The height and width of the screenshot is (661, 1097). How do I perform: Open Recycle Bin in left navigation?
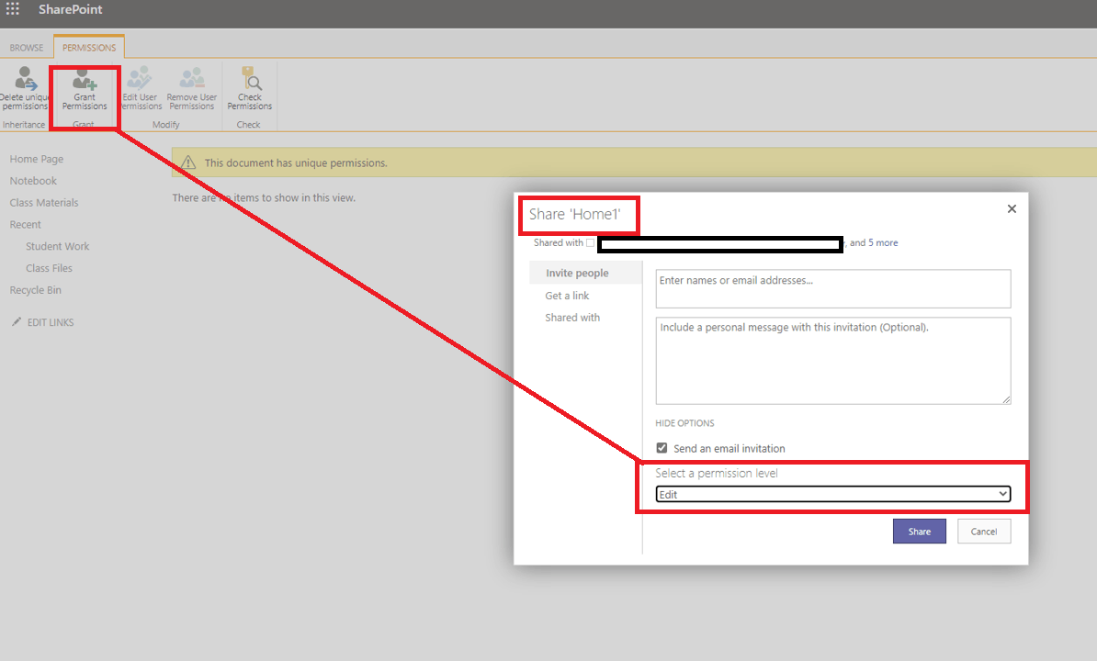click(x=36, y=290)
